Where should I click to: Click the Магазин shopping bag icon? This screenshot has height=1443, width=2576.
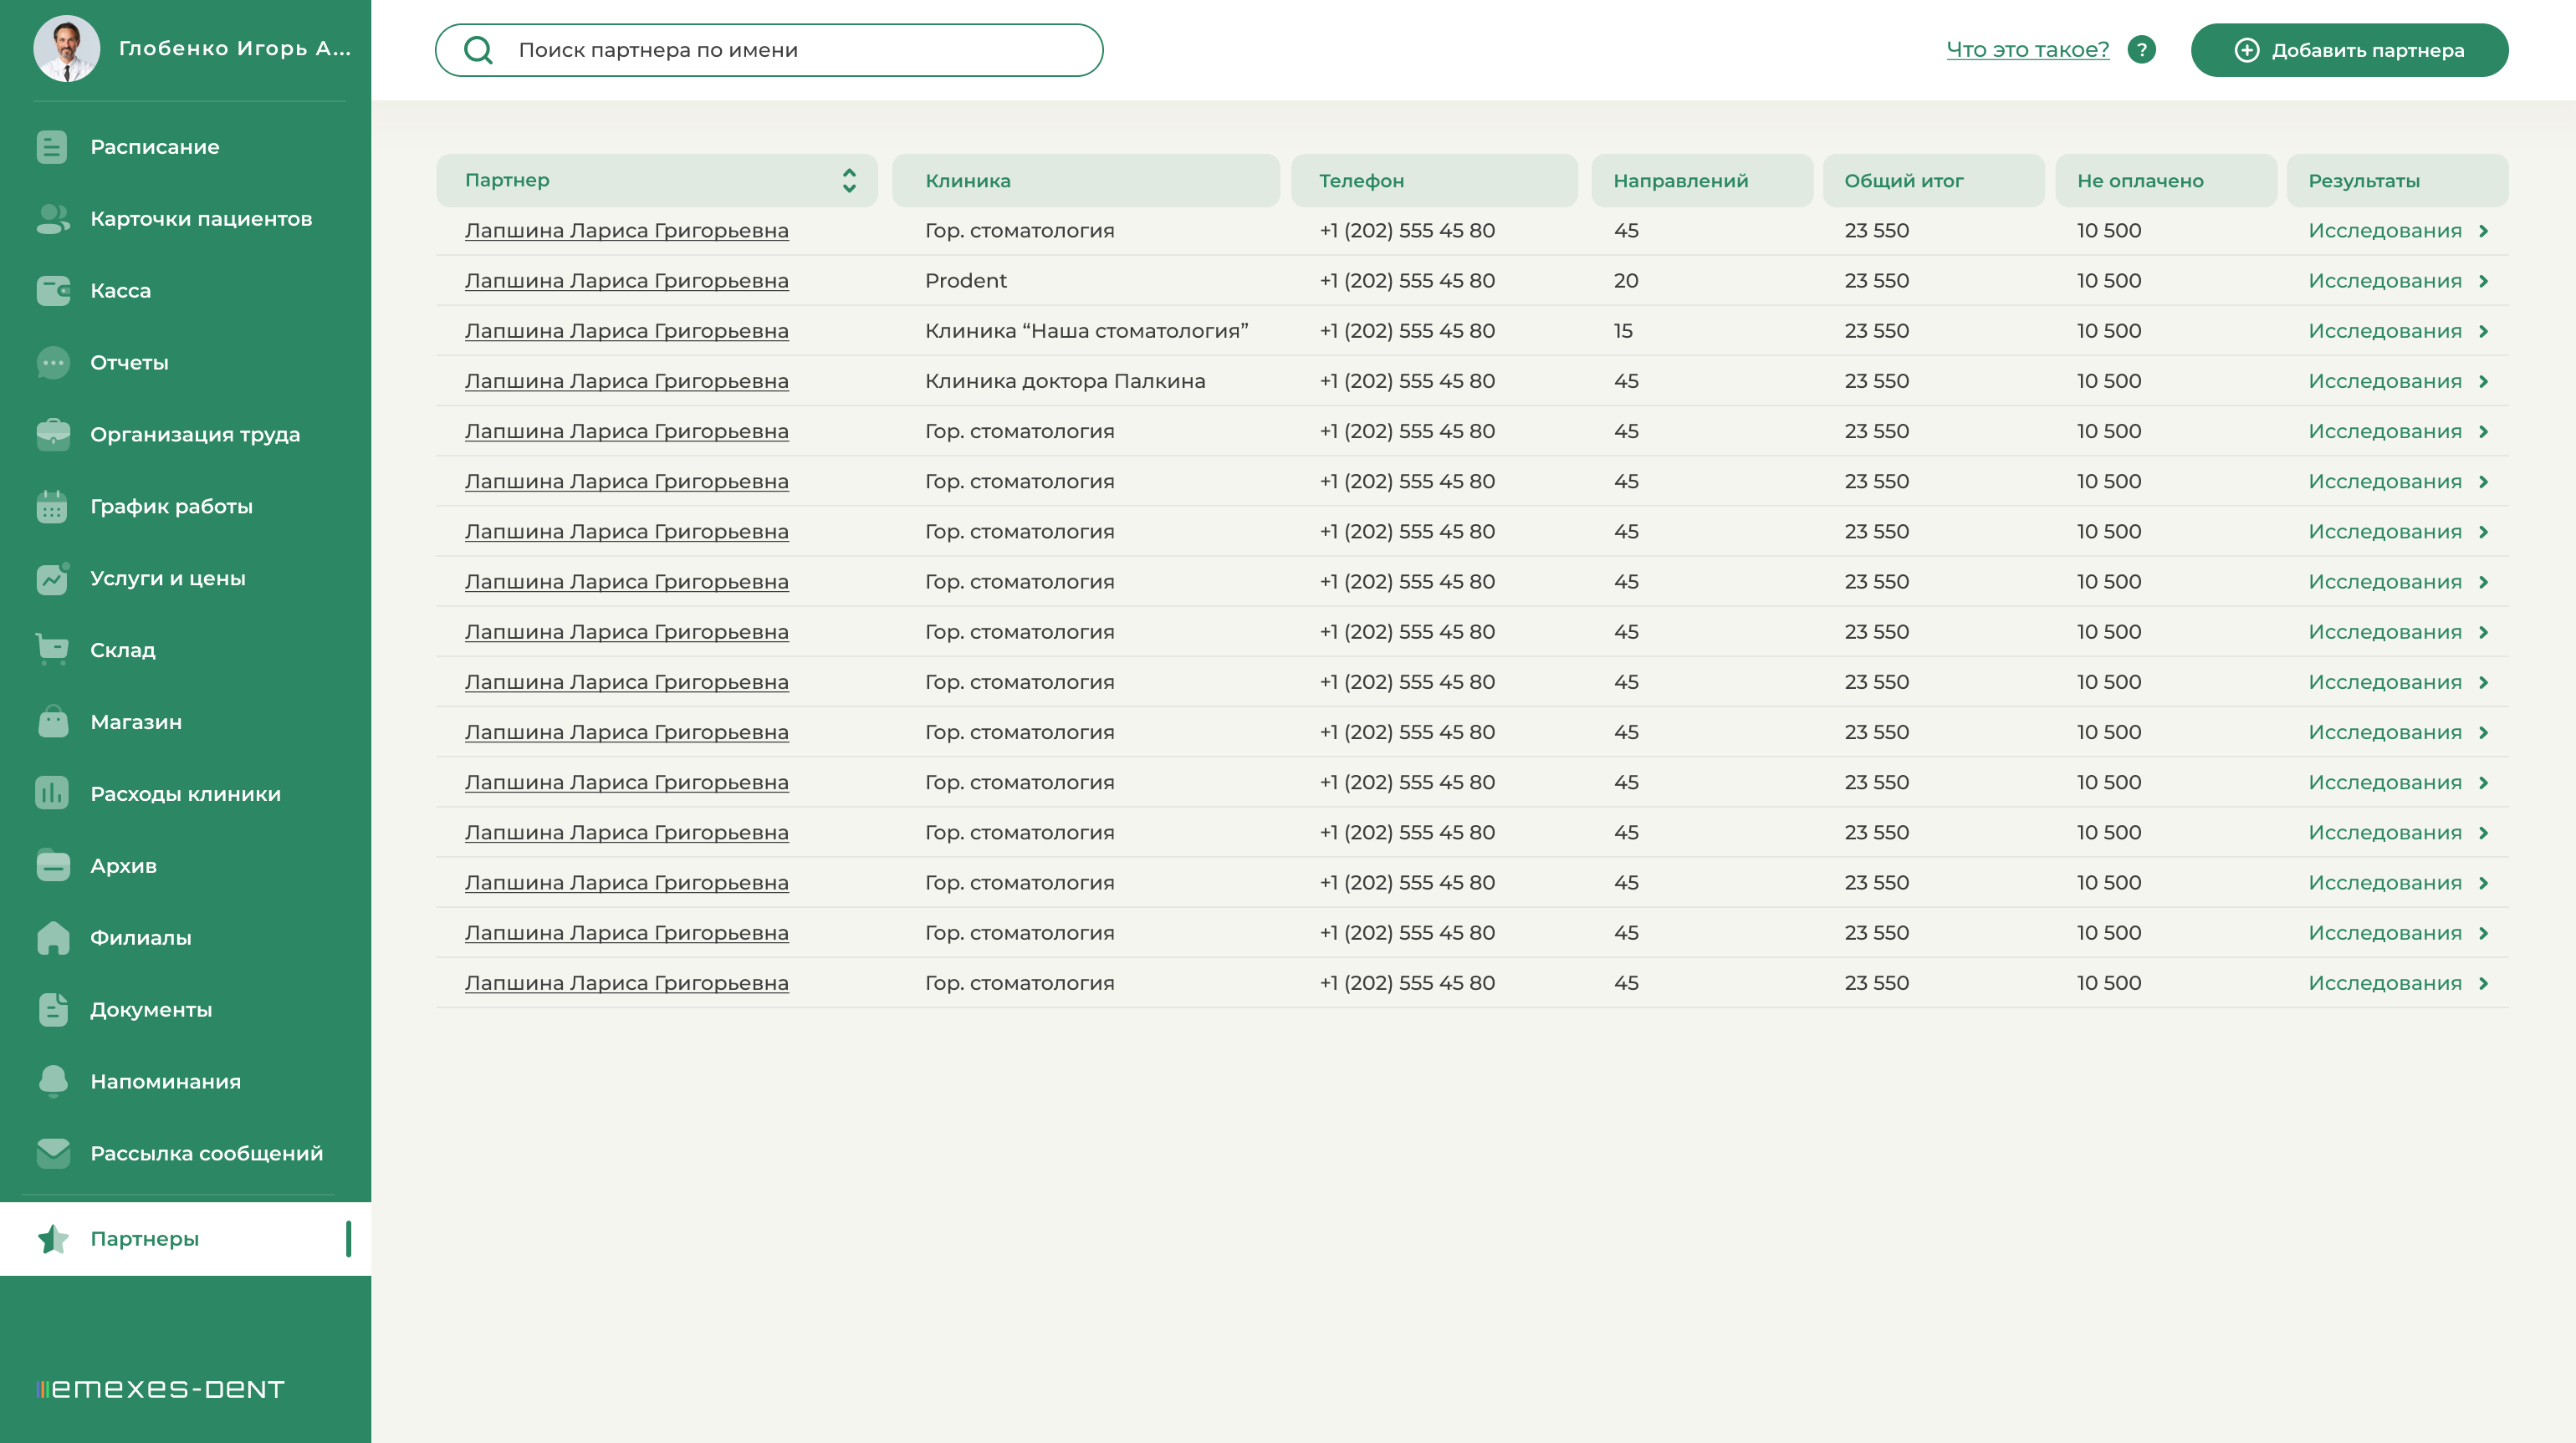53,721
